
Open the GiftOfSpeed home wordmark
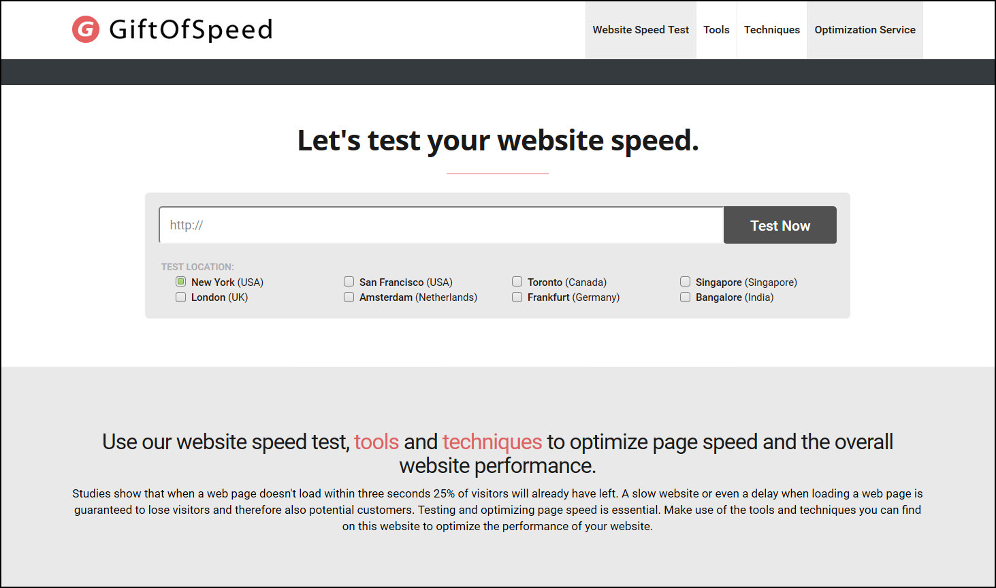point(191,30)
